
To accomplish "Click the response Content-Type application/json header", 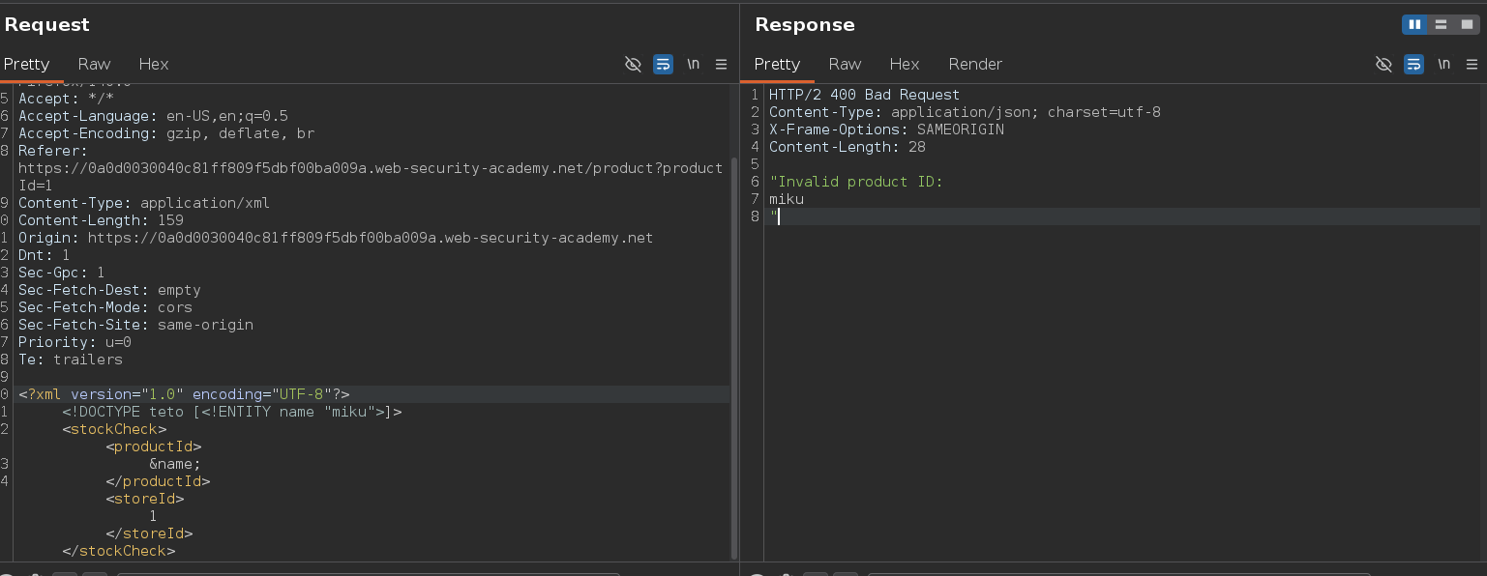I will pos(965,112).
